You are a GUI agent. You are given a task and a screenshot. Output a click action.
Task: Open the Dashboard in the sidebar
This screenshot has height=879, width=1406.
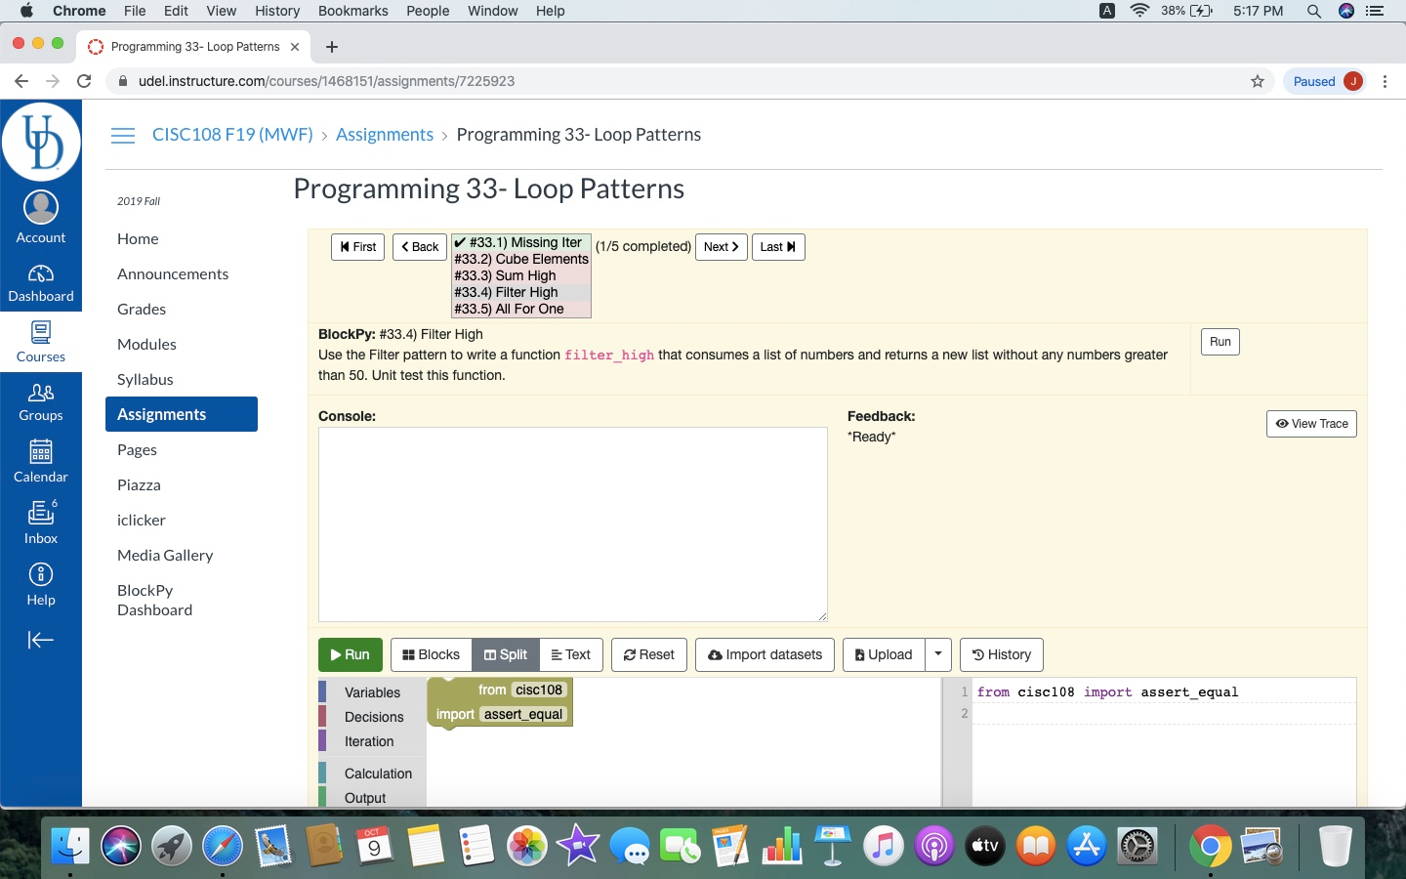click(x=40, y=281)
